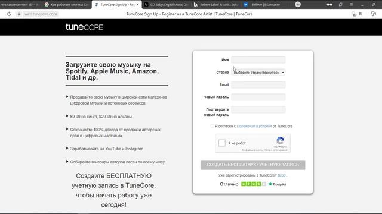
Task: Click 'Зарабатывайте на YouTube и Instagram' text
Action: [107, 149]
